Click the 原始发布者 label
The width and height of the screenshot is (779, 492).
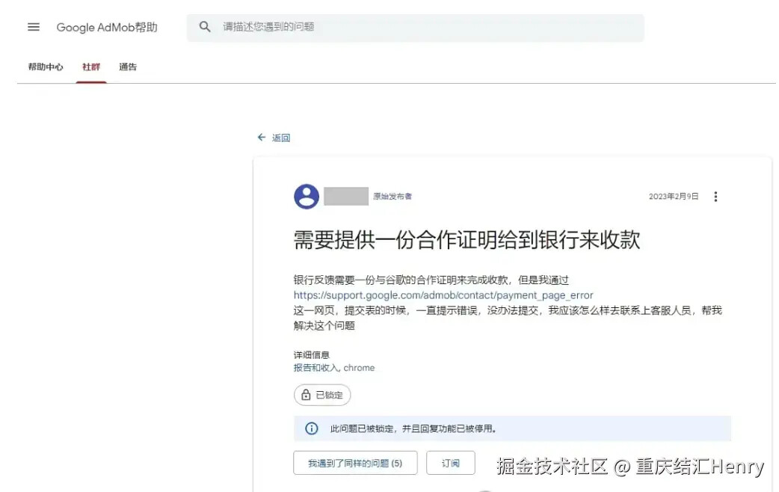tap(392, 197)
